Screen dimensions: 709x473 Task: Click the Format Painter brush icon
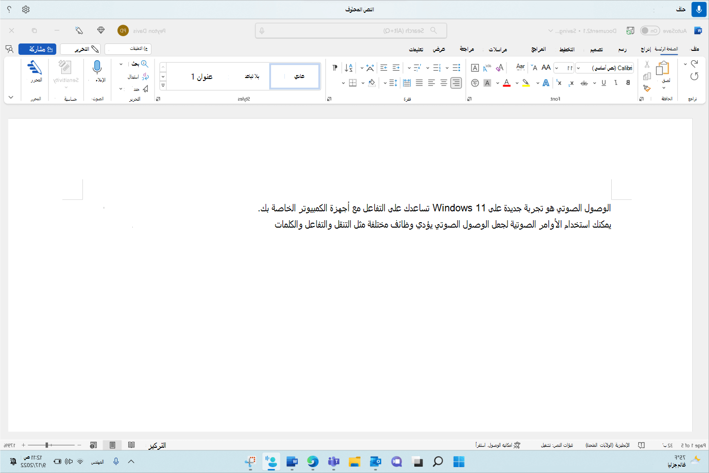coord(647,88)
